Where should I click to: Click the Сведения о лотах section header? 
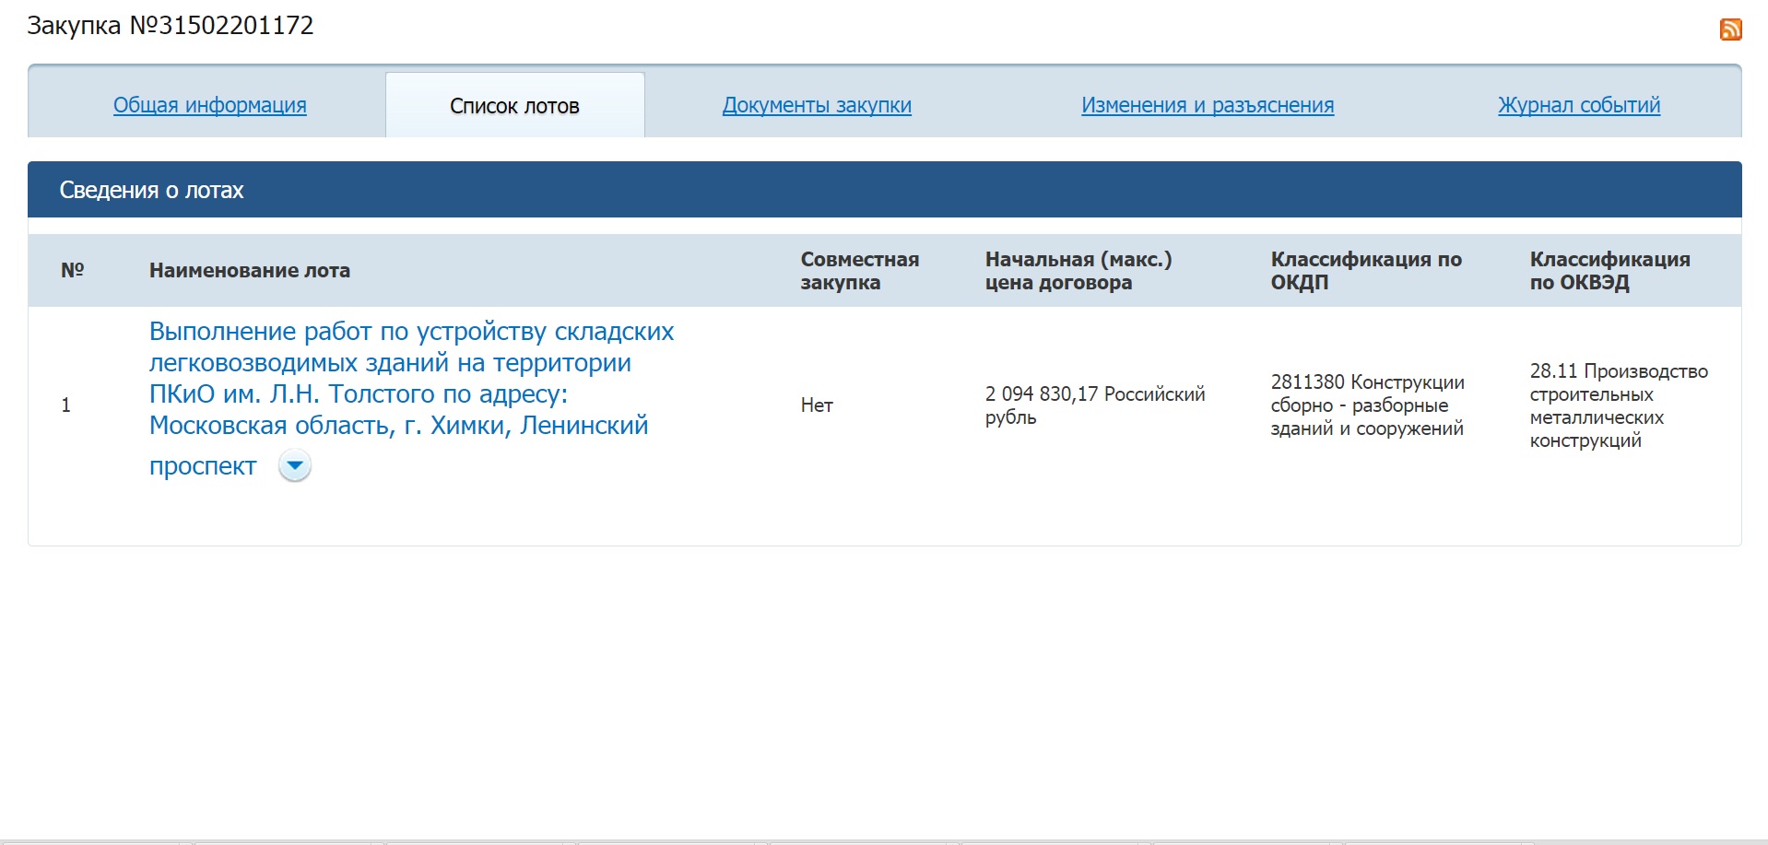pos(152,190)
